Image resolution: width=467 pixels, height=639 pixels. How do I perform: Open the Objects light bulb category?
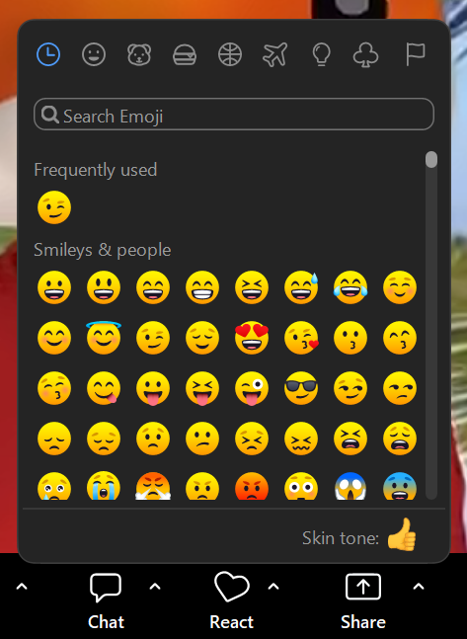tap(321, 54)
